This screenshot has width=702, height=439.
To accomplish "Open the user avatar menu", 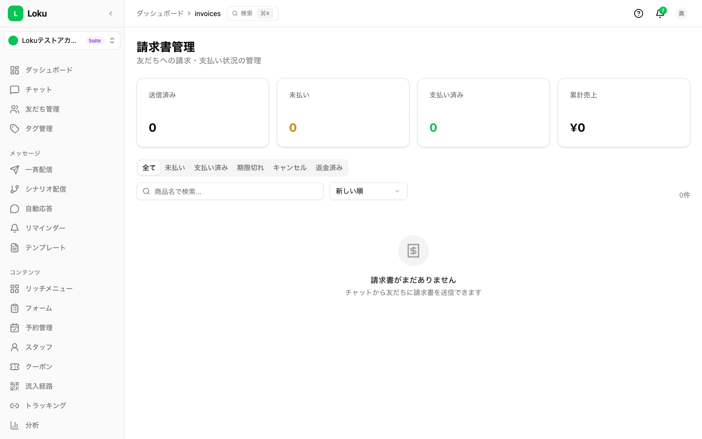I will click(682, 14).
